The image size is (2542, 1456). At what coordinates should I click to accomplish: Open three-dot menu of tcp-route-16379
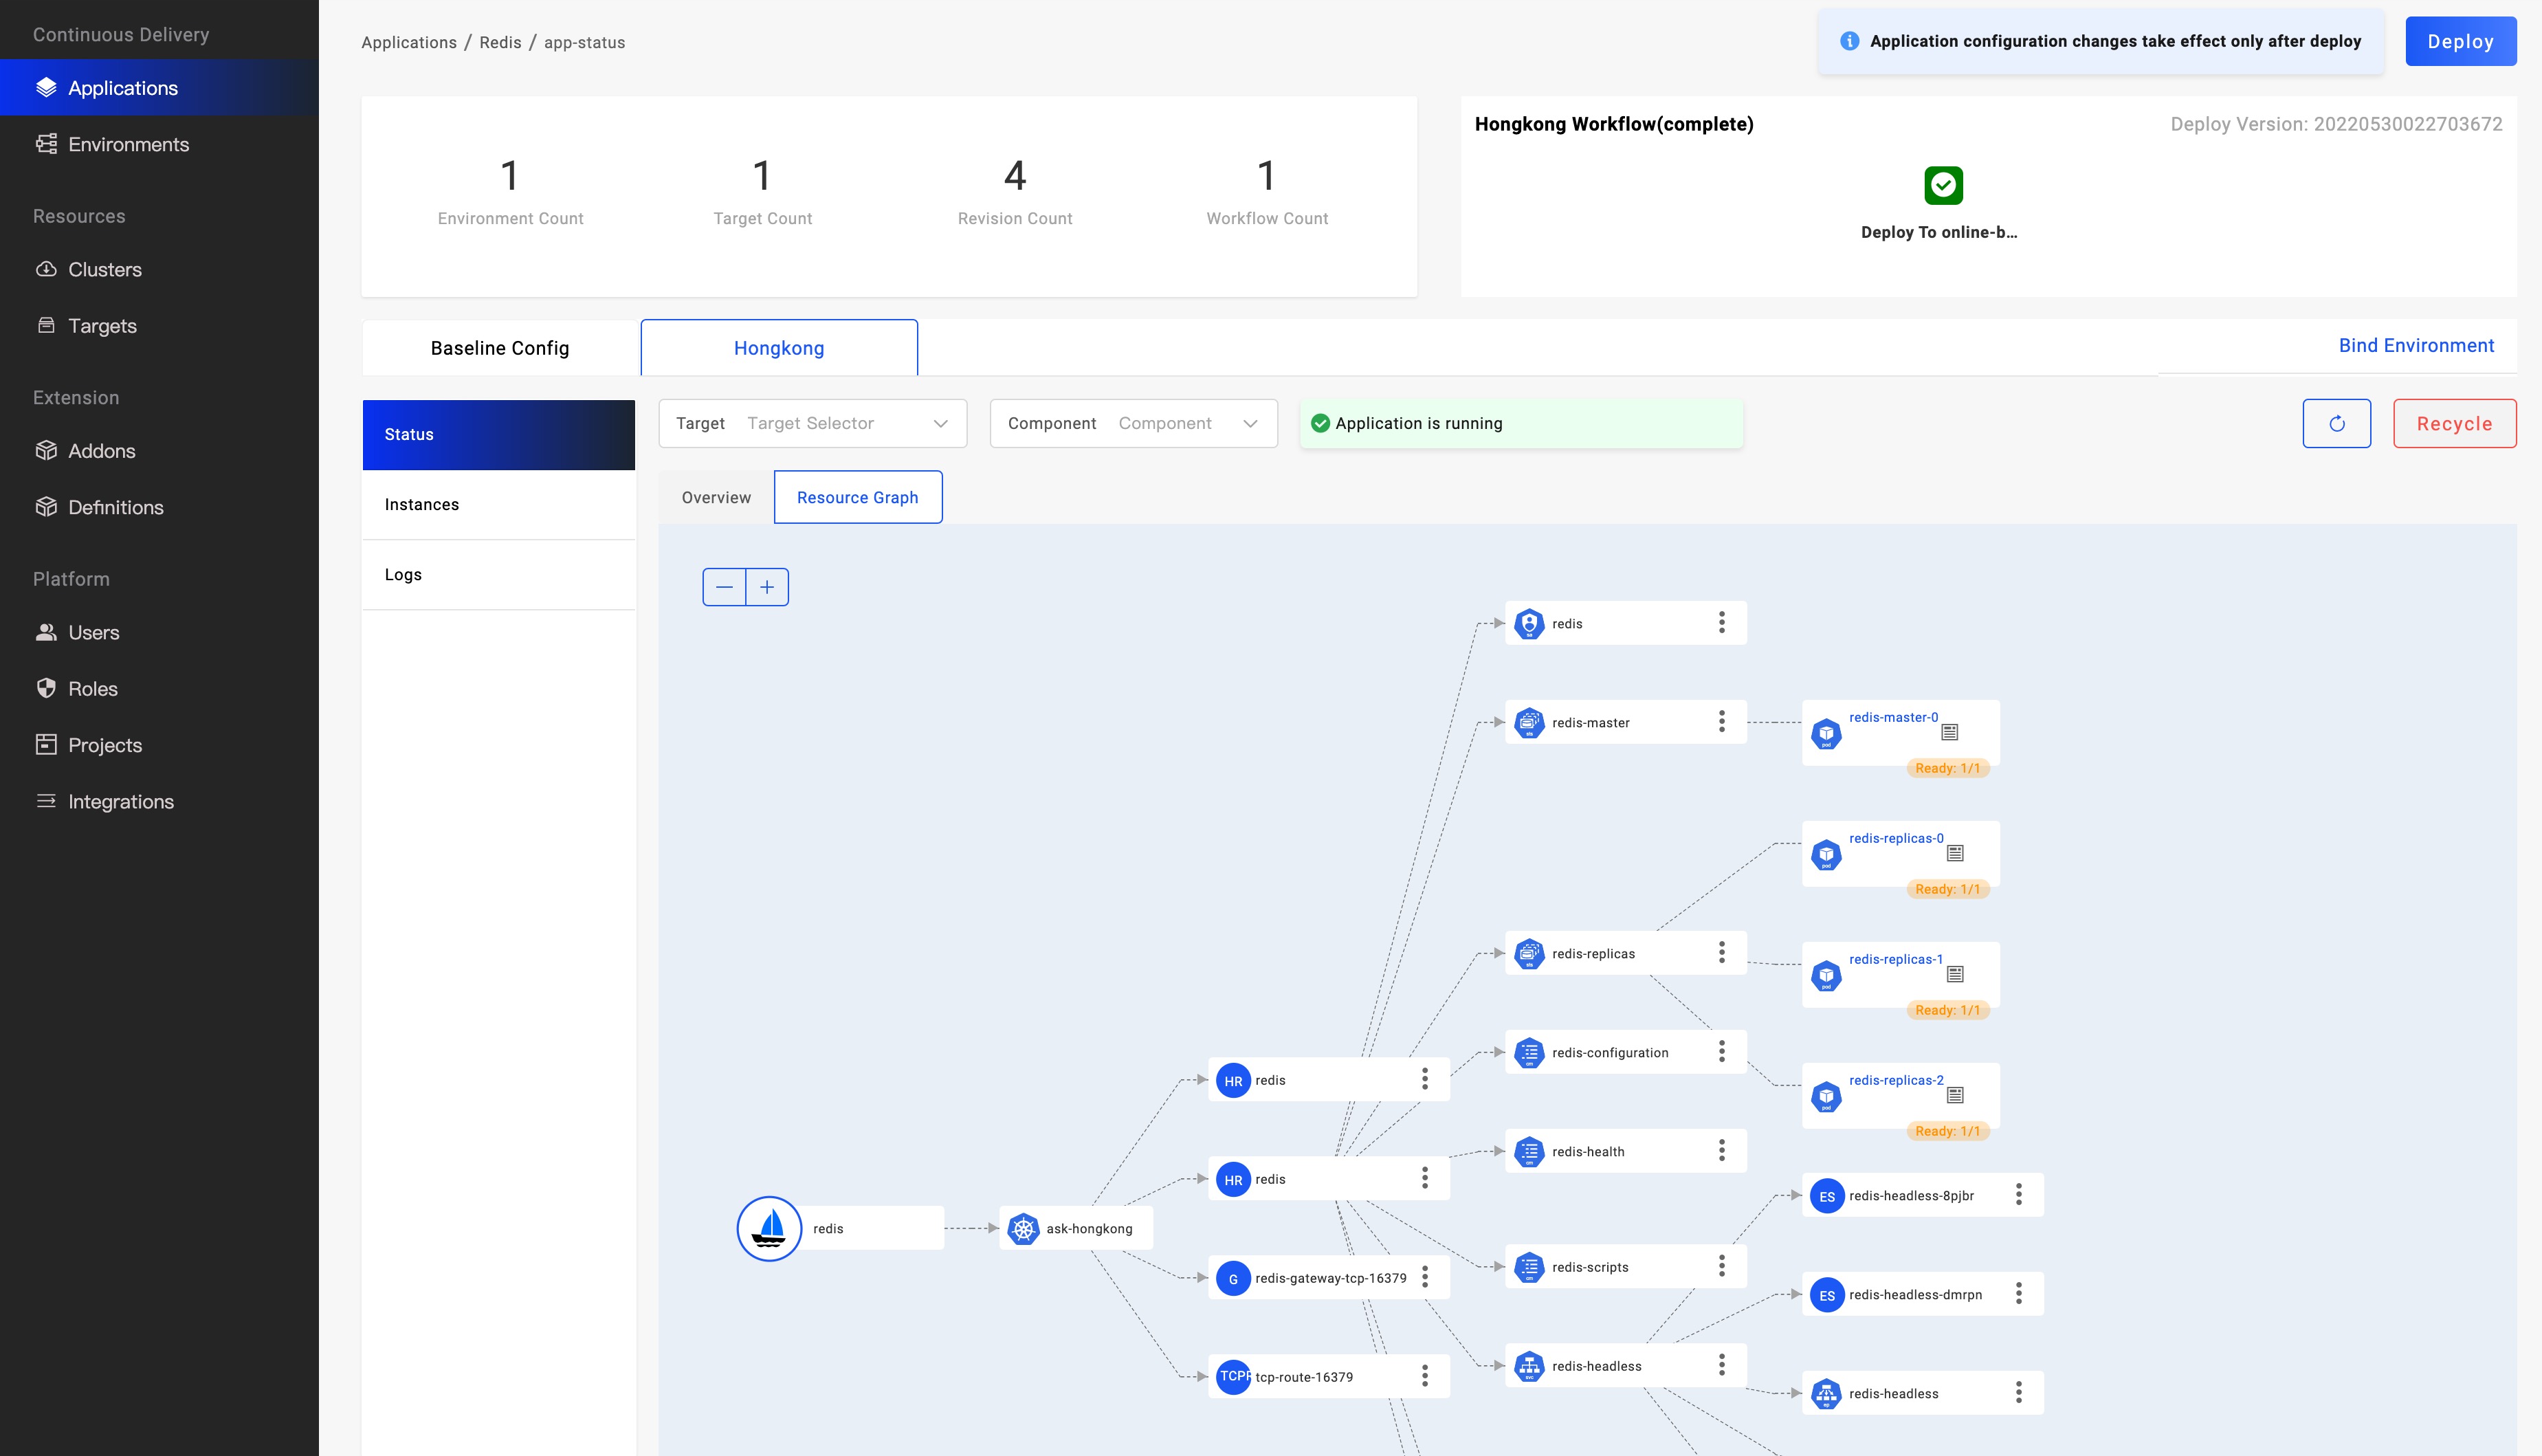coord(1424,1377)
